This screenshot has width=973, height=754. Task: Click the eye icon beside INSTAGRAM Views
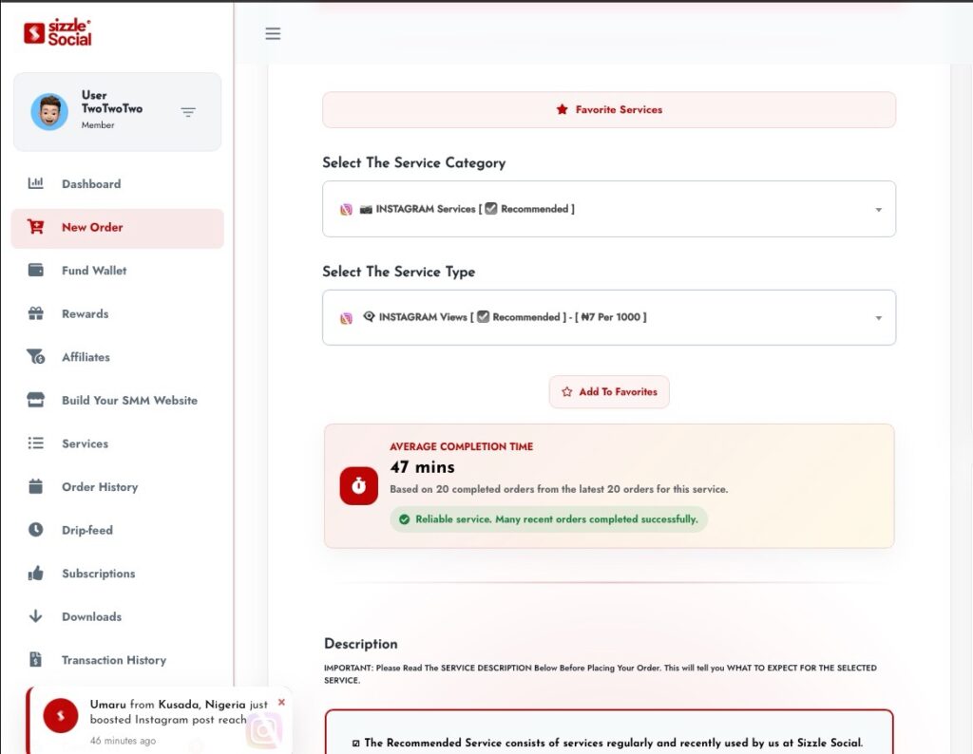point(369,316)
